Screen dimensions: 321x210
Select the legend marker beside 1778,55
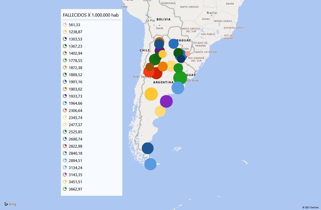[x=65, y=60]
